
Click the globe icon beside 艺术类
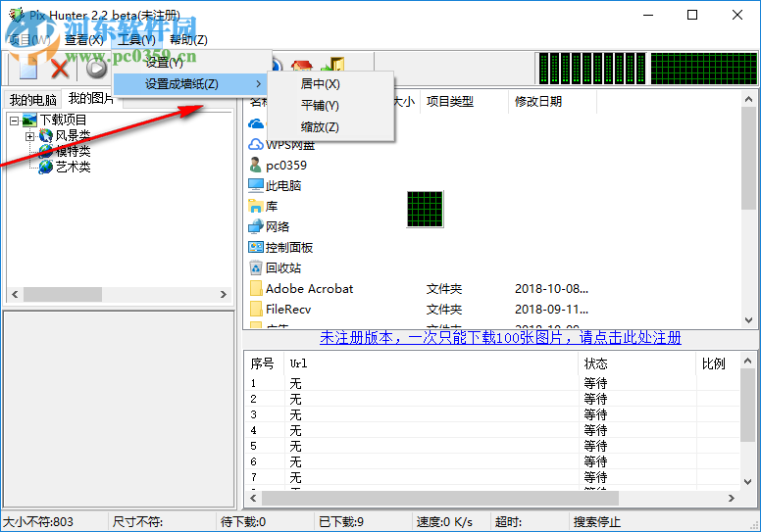[46, 167]
